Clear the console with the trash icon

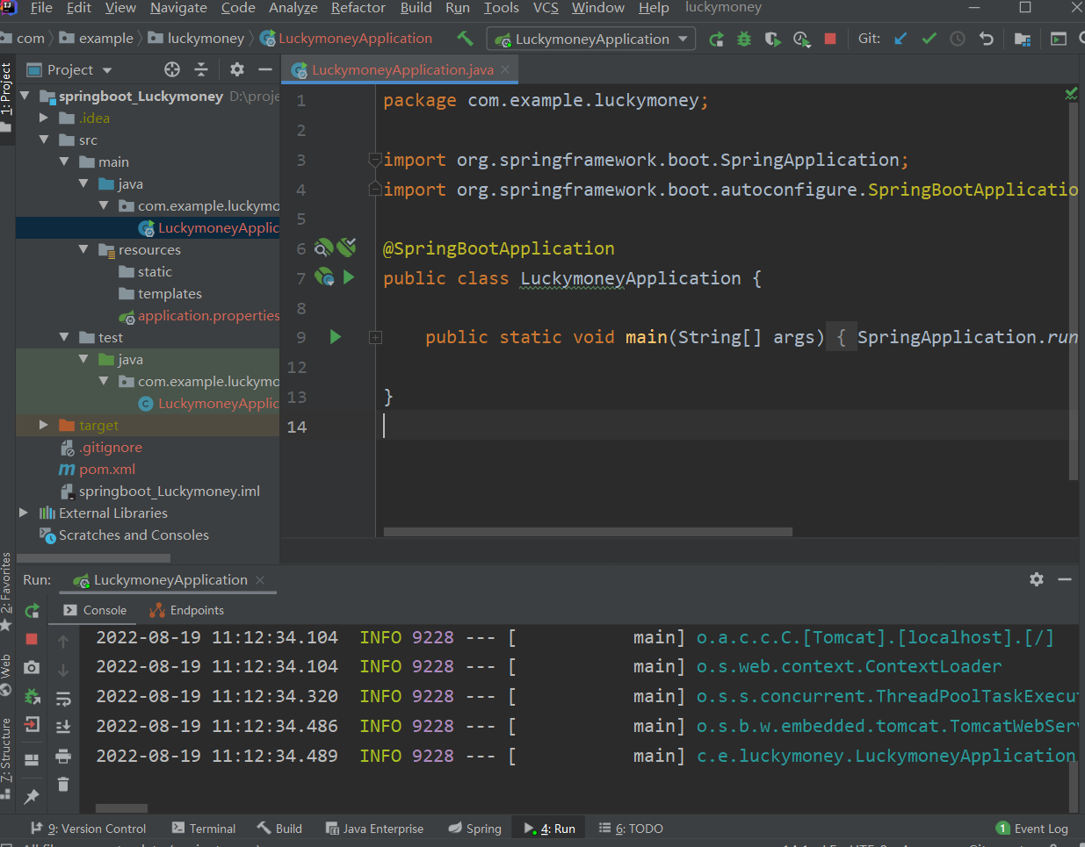(x=63, y=784)
